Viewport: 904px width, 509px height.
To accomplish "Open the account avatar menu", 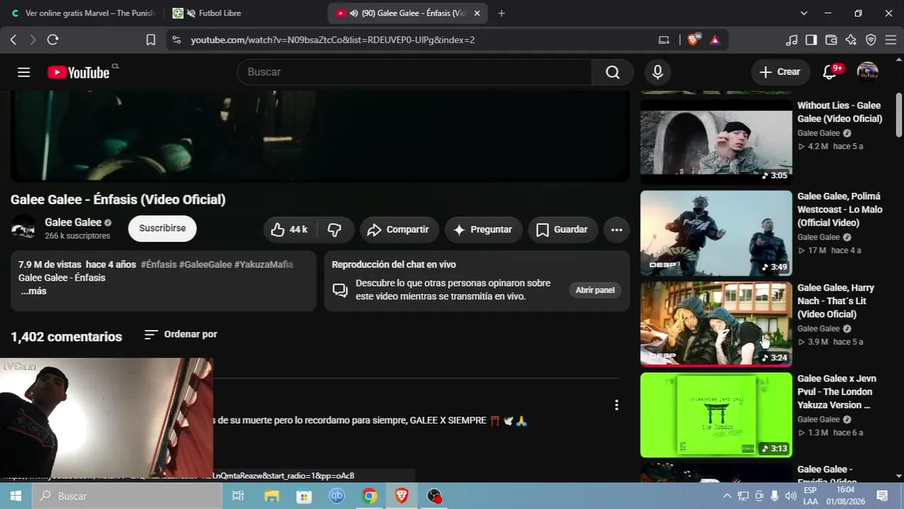I will [867, 72].
